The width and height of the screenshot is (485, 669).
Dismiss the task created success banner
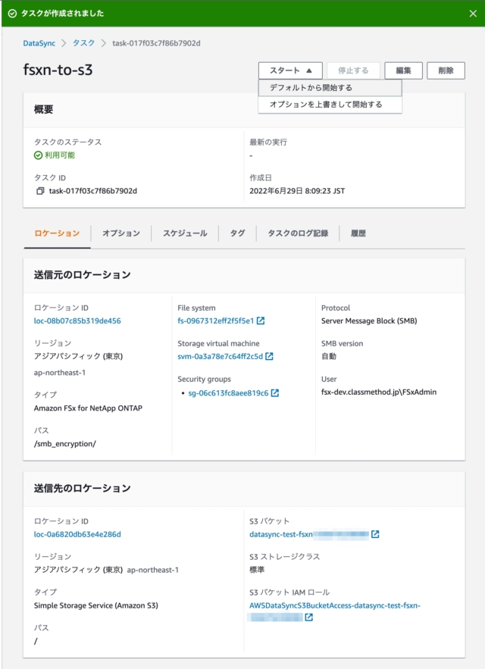coord(474,14)
